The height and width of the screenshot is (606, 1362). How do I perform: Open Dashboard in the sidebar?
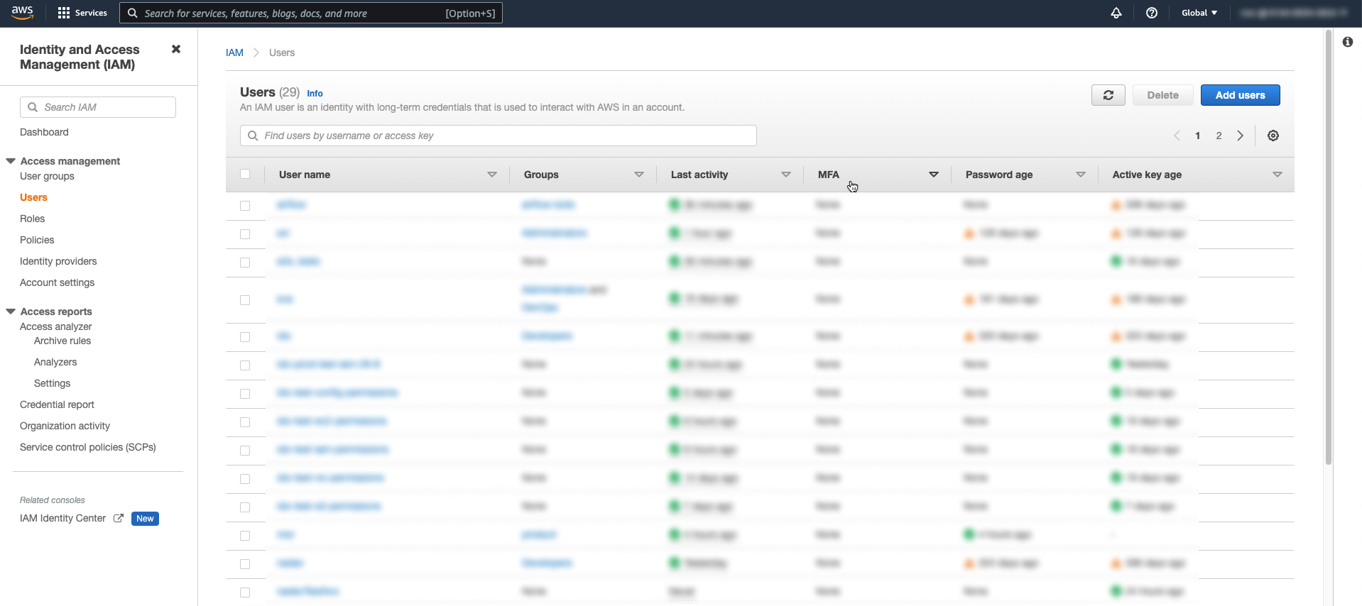point(44,132)
